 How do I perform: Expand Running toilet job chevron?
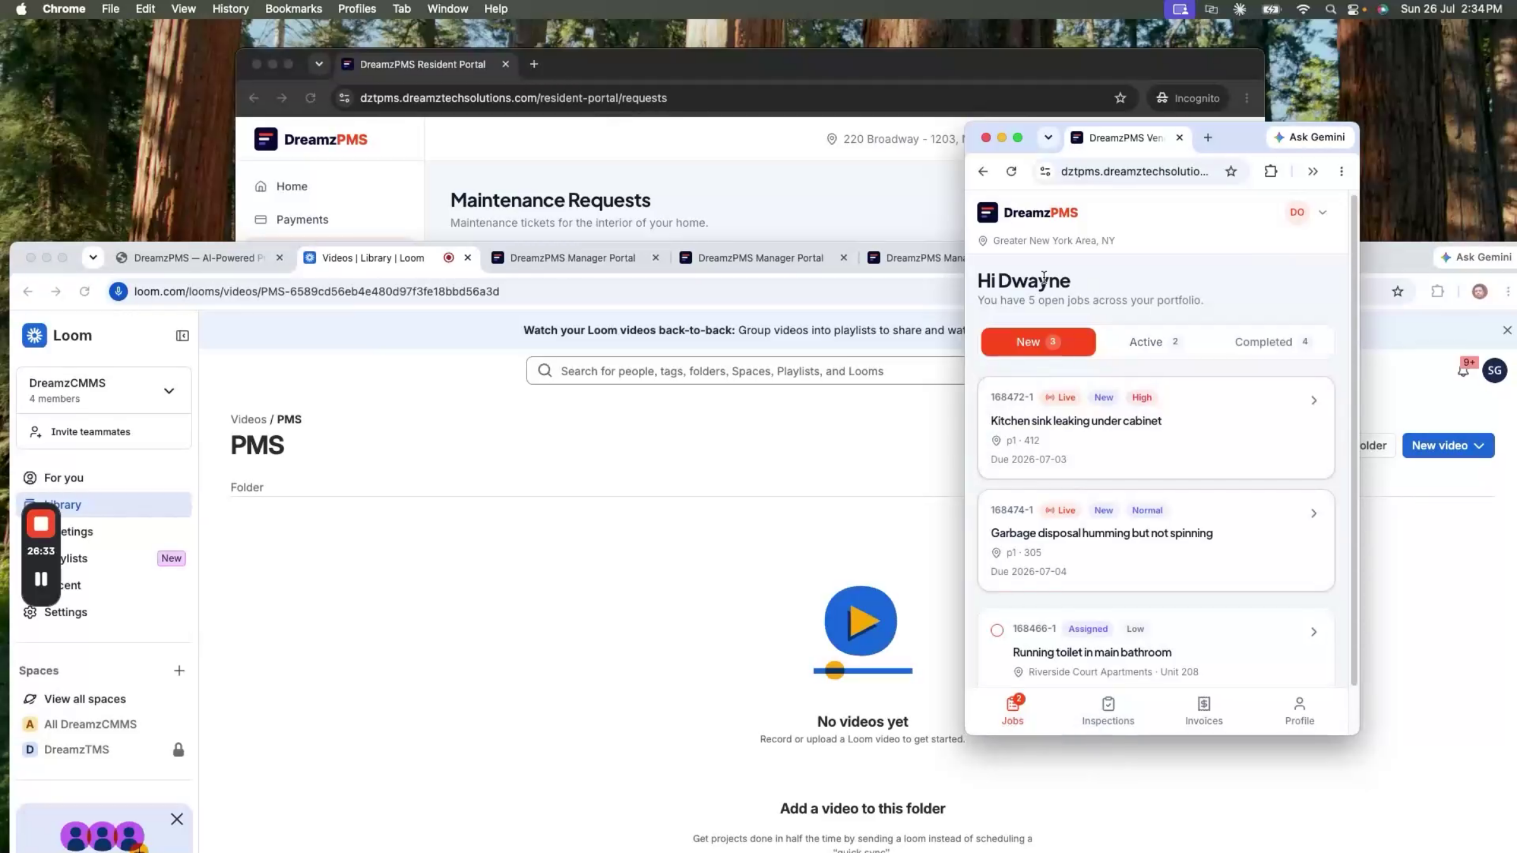click(x=1313, y=632)
